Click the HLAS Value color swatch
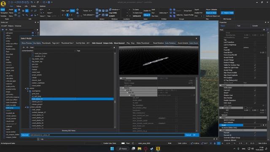Screen dimensions: 270x152 (246, 108)
